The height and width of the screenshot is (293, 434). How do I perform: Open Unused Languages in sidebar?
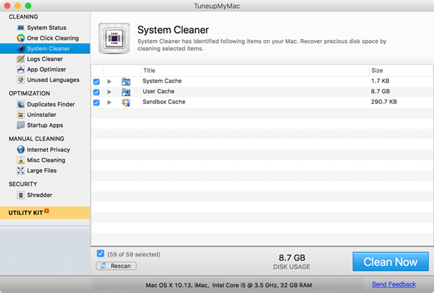pos(53,80)
